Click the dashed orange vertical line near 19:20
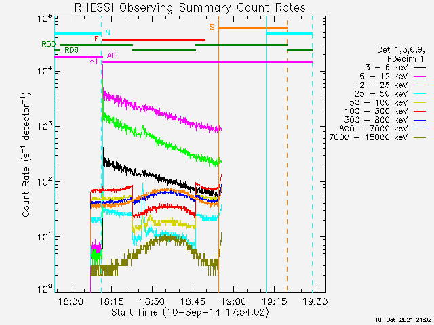434x325 pixels. coord(287,154)
